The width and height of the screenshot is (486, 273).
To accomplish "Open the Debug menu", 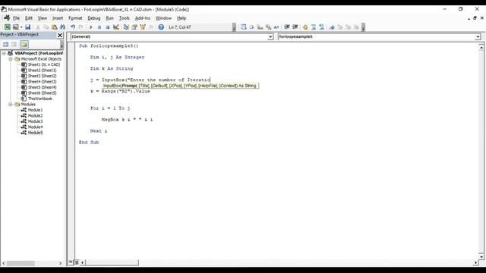I will click(94, 18).
